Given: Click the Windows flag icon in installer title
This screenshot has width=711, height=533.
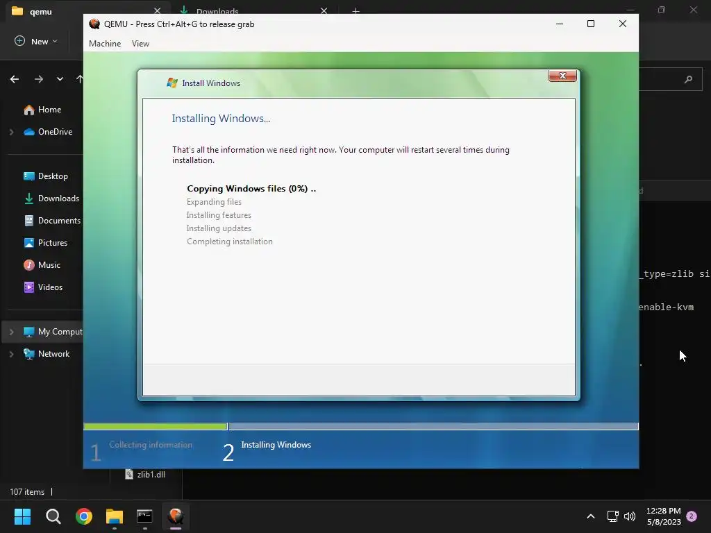Looking at the screenshot, I should click(172, 83).
